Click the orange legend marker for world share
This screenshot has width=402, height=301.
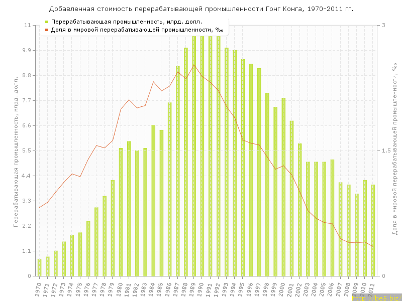click(46, 30)
